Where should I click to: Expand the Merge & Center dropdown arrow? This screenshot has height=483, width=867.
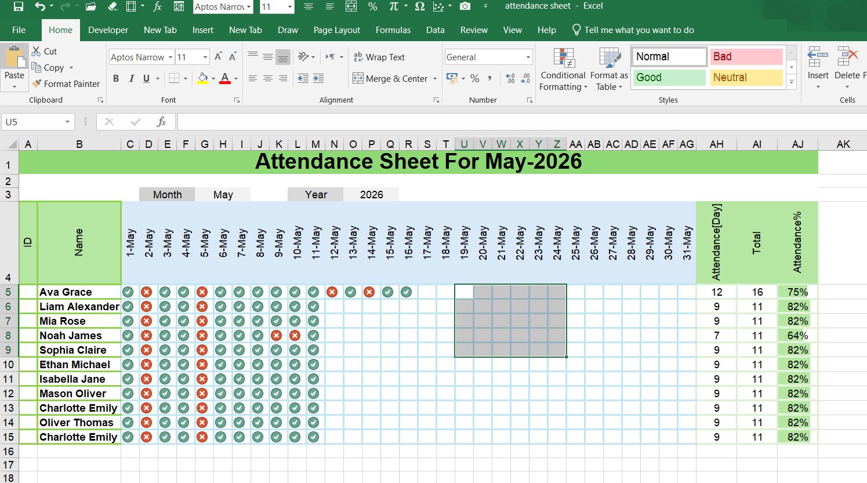coord(435,78)
